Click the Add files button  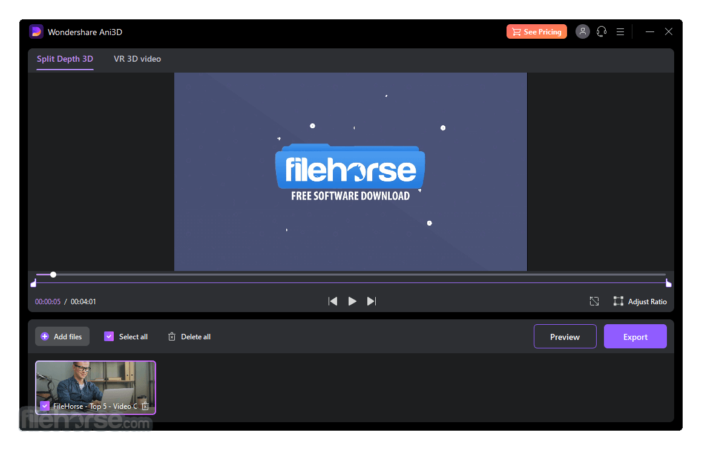[62, 337]
